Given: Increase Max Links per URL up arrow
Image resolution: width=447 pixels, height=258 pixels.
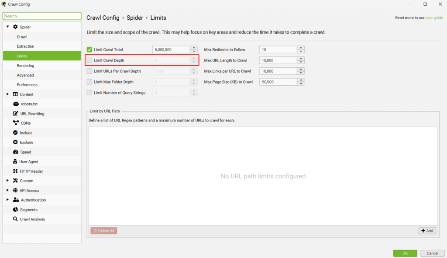Looking at the screenshot, I should (x=301, y=69).
